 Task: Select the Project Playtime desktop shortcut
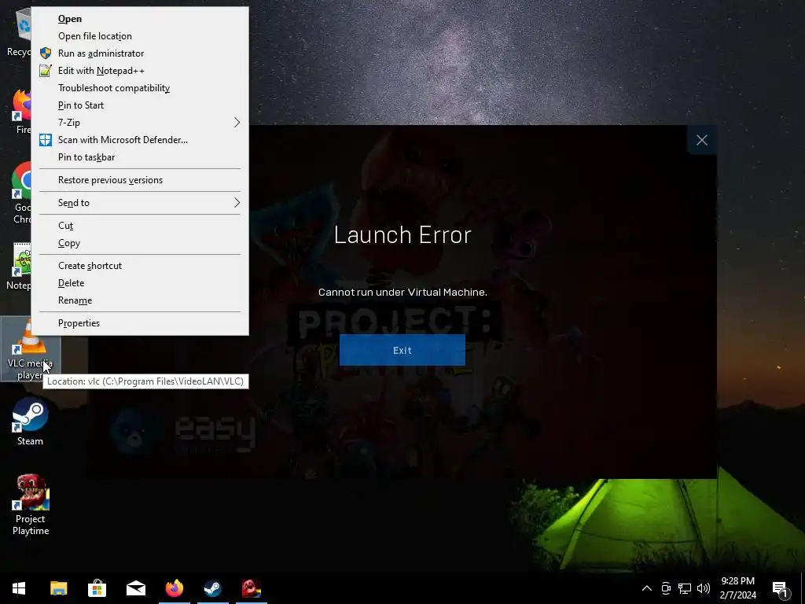[x=31, y=505]
